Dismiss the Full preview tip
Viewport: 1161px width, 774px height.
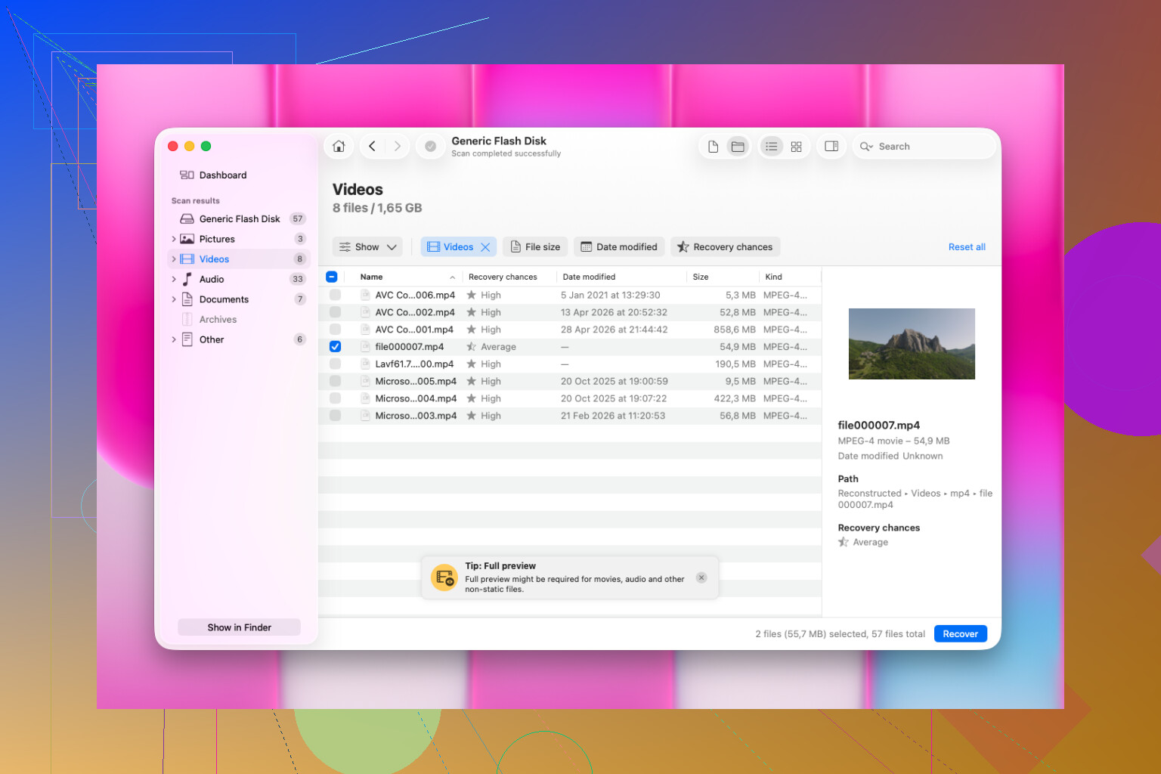click(x=701, y=577)
